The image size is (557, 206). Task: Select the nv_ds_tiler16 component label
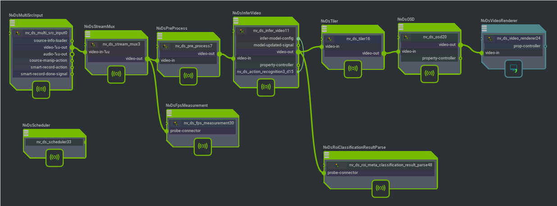pyautogui.click(x=355, y=39)
